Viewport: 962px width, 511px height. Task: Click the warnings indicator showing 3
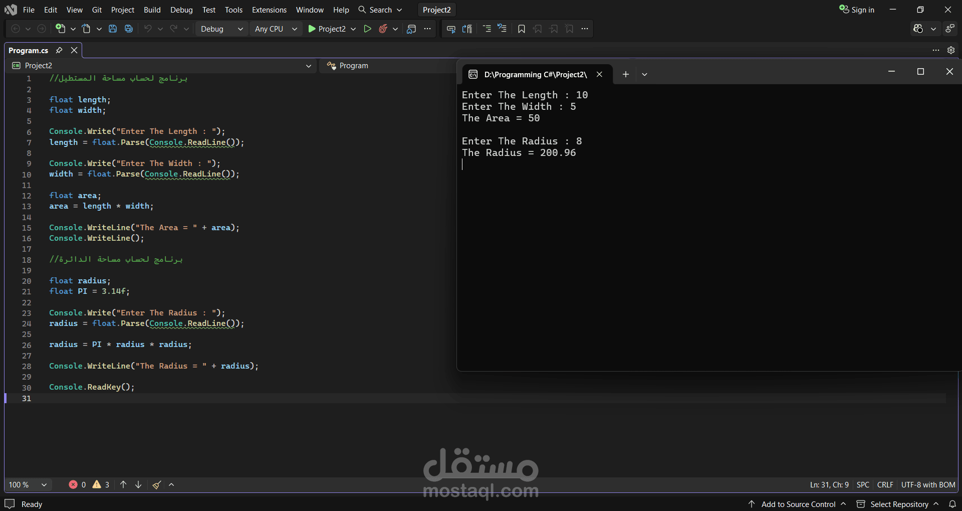tap(101, 484)
